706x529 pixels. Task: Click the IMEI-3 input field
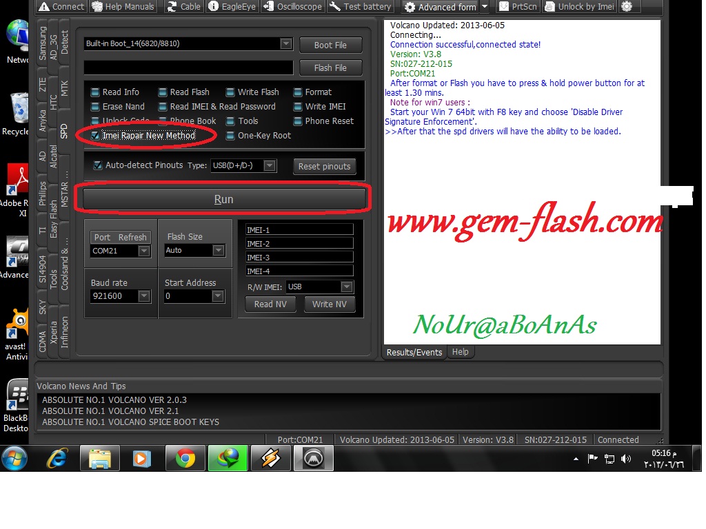299,258
